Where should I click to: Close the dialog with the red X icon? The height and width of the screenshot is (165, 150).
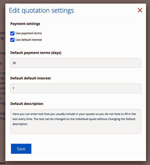[140, 10]
